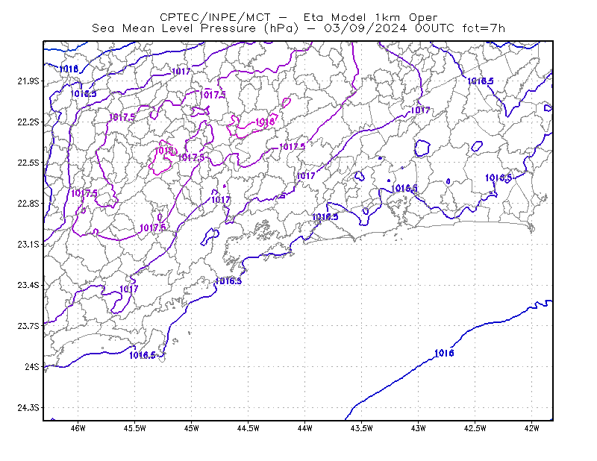This screenshot has height=461, width=597.
Task: Select the 44W longitude tick label
Action: pyautogui.click(x=305, y=428)
